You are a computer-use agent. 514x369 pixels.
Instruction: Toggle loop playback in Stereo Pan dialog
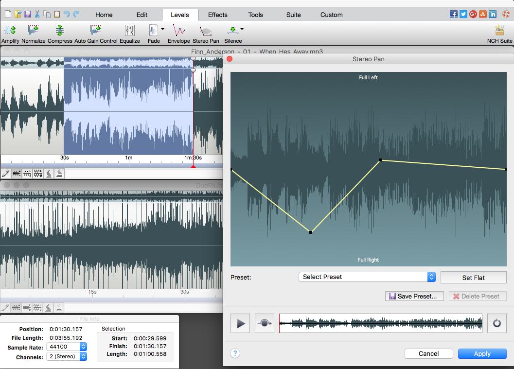click(x=496, y=323)
